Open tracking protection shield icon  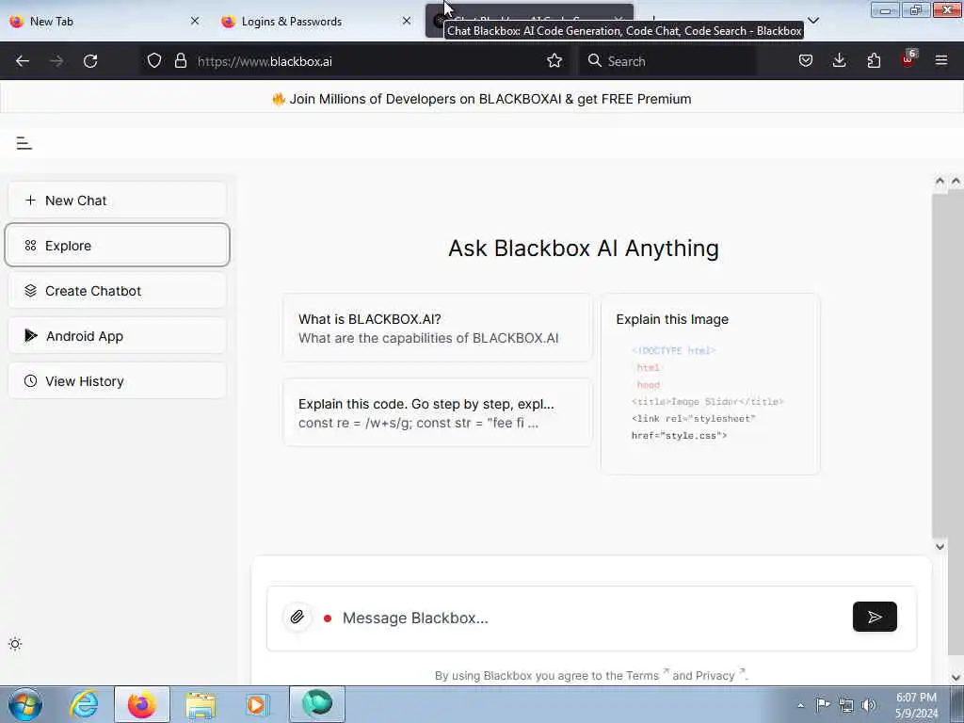(154, 61)
